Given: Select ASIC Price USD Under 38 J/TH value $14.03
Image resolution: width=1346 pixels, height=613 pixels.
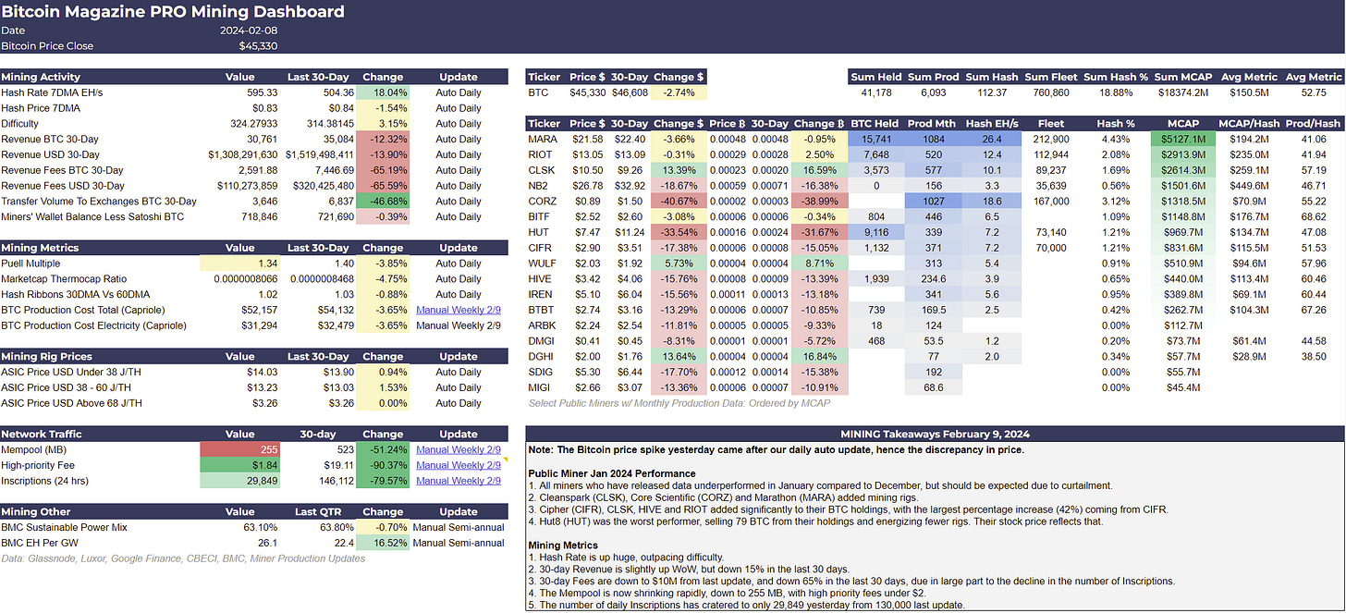Looking at the screenshot, I should coord(263,372).
